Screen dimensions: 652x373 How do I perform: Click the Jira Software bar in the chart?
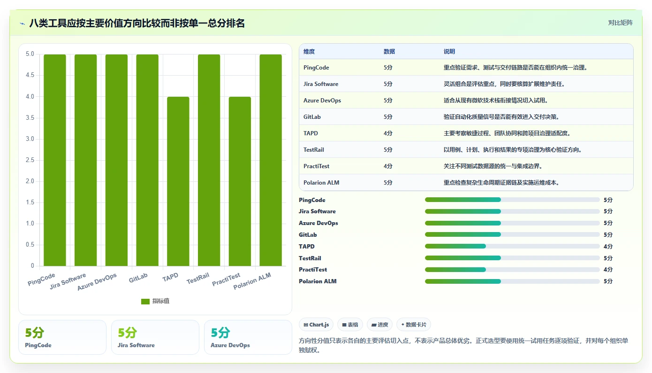[86, 160]
